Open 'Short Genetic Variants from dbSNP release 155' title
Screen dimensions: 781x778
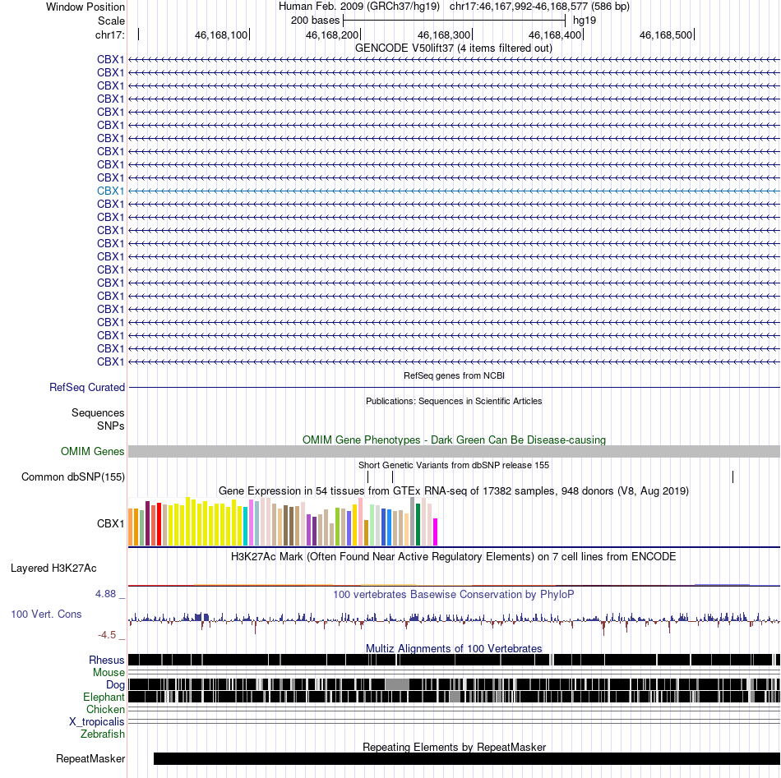click(453, 465)
